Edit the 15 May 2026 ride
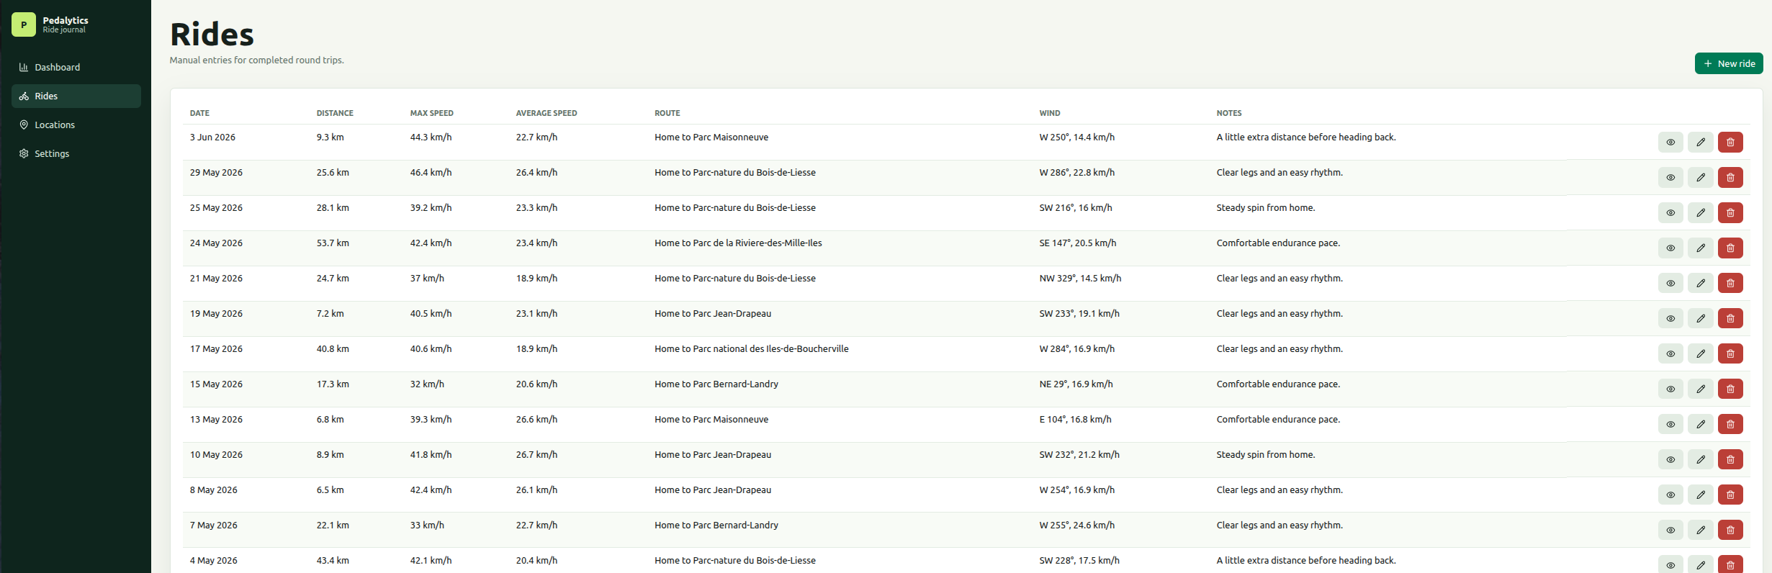Screen dimensions: 1772x573 point(1701,389)
